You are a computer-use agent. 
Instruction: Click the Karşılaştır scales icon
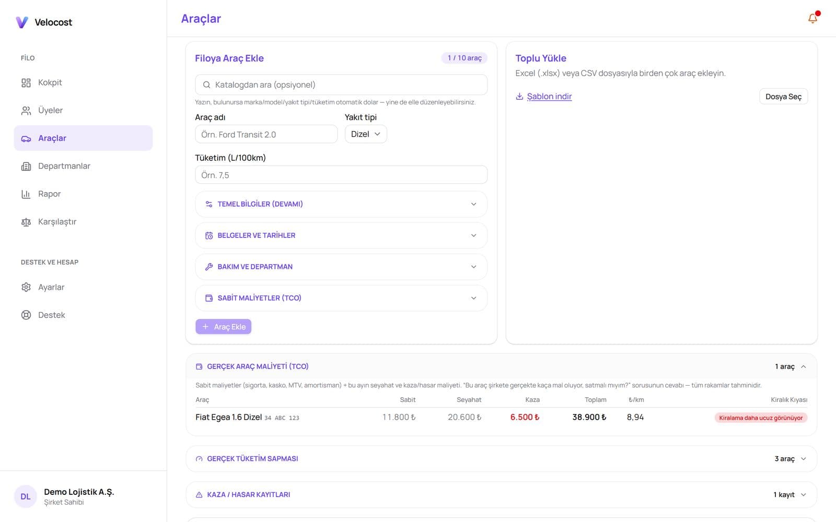26,222
